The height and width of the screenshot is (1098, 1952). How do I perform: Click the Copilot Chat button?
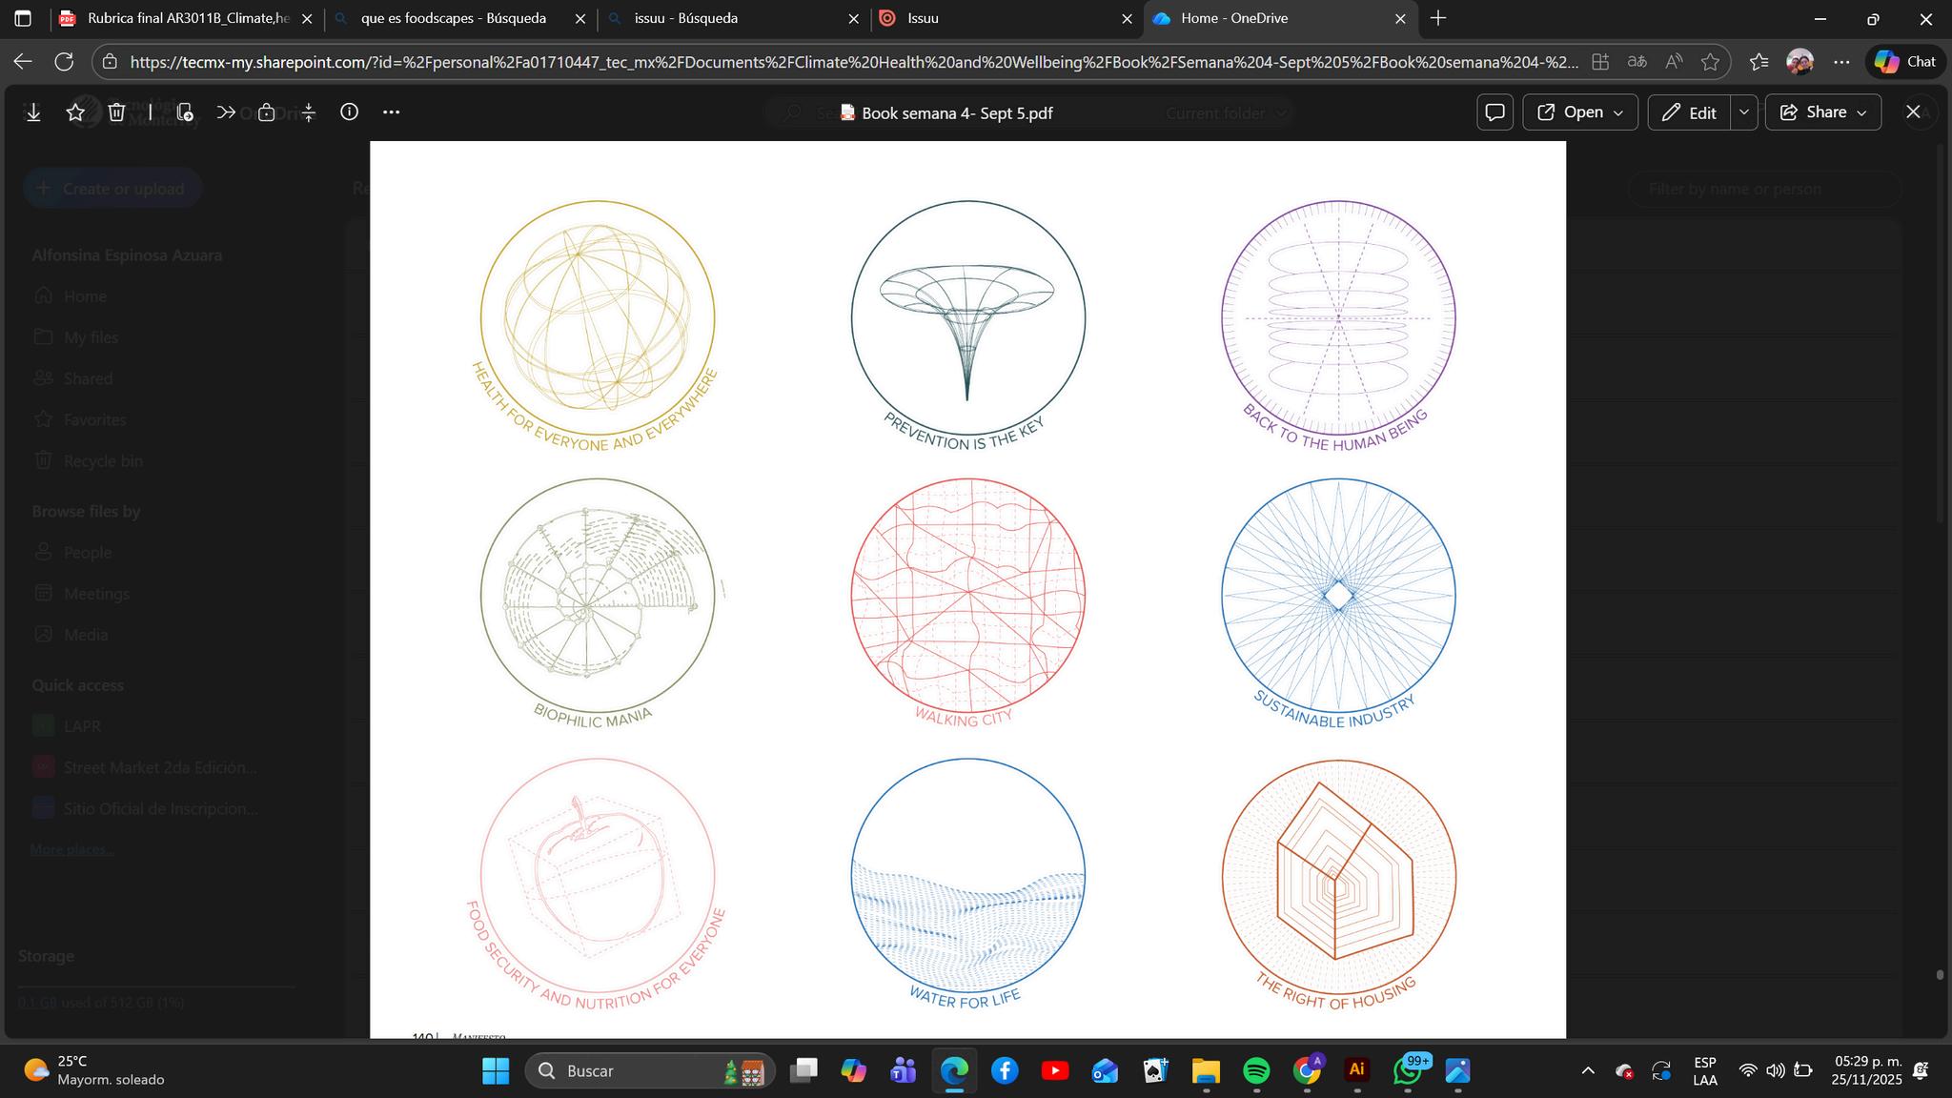[1905, 62]
